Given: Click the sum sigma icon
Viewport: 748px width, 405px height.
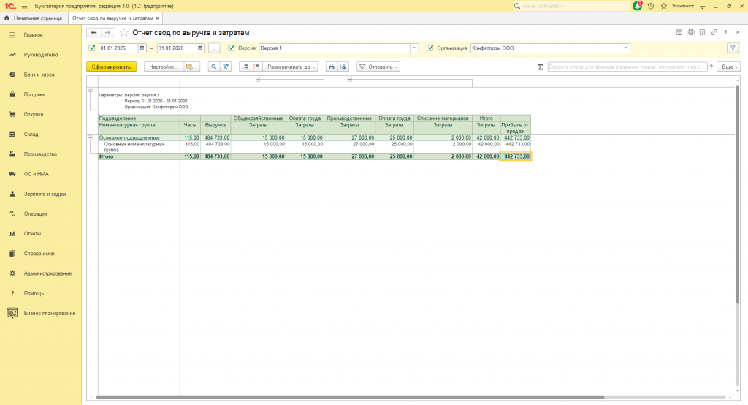Looking at the screenshot, I should tap(541, 67).
